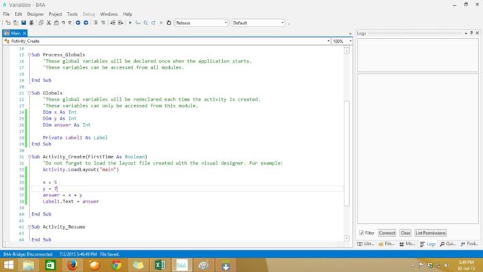The height and width of the screenshot is (272, 483).
Task: Click the Windows Start button
Action: [x=9, y=265]
